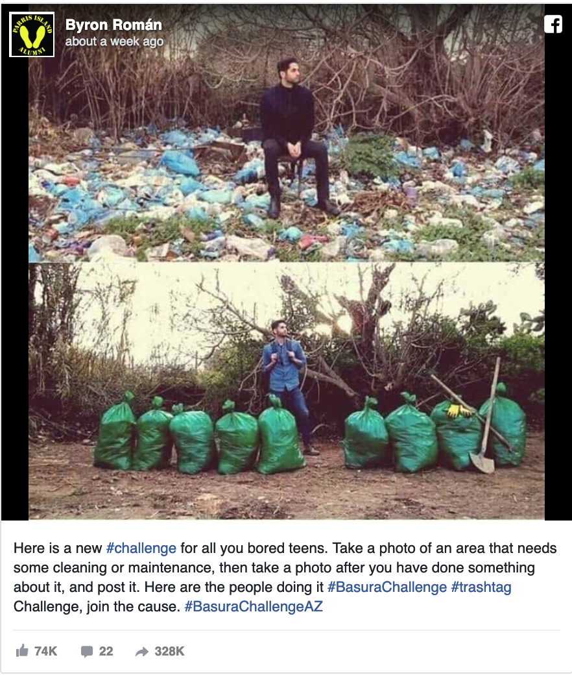The height and width of the screenshot is (675, 572).
Task: Open the Parris Island Alumni profile picture
Action: pos(32,34)
